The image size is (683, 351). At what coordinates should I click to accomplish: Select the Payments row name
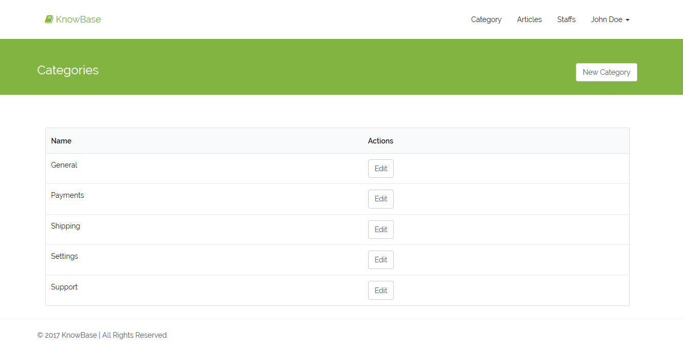(67, 195)
